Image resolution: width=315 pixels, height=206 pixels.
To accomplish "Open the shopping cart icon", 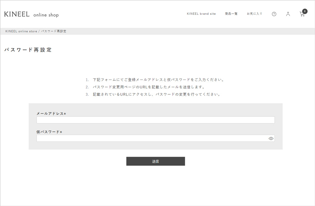I will (302, 14).
